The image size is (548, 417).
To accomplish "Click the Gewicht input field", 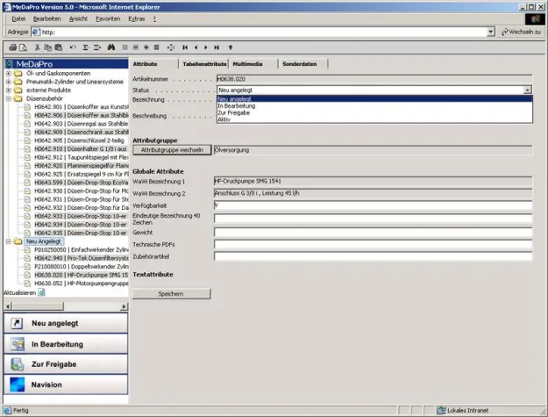I will 373,231.
